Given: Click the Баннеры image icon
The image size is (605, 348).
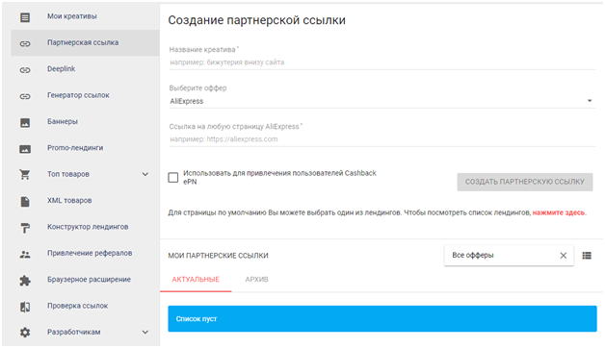Looking at the screenshot, I should point(25,122).
